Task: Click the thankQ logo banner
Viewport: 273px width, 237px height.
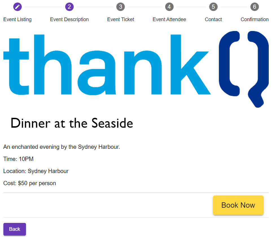Action: point(136,69)
